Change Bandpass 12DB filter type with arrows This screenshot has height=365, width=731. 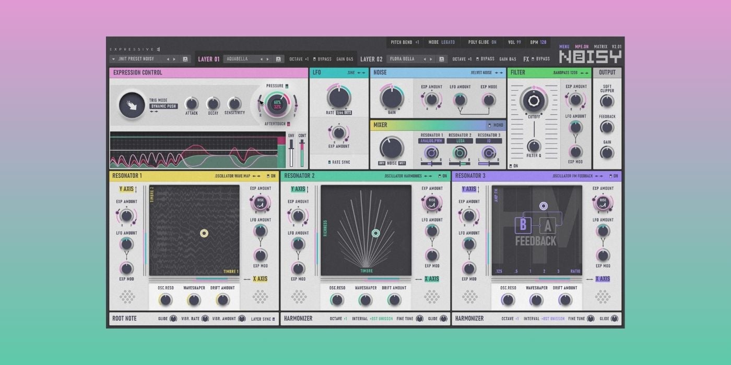click(584, 72)
